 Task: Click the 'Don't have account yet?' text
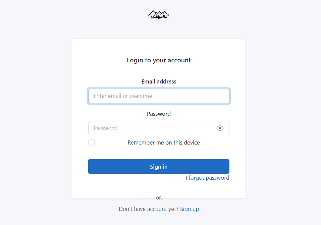pos(148,209)
